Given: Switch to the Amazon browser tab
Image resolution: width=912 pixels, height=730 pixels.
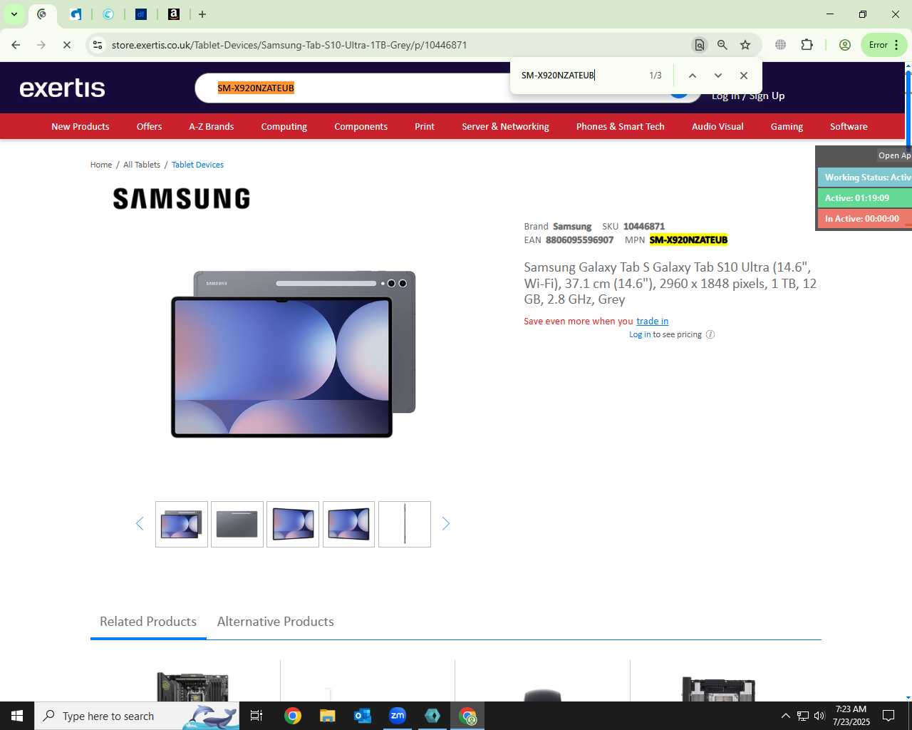Looking at the screenshot, I should (x=173, y=14).
